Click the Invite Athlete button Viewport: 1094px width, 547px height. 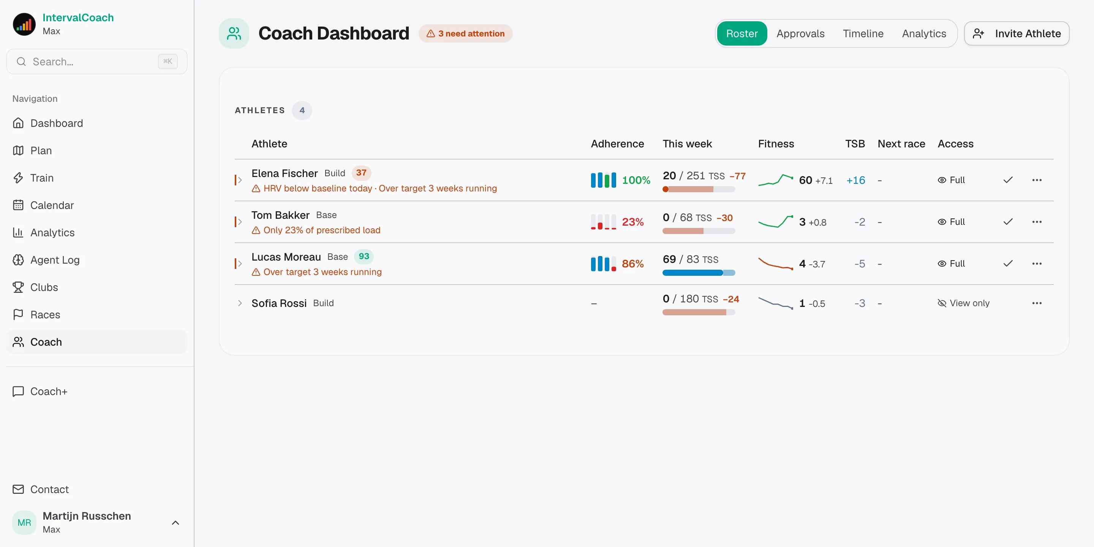pyautogui.click(x=1016, y=33)
